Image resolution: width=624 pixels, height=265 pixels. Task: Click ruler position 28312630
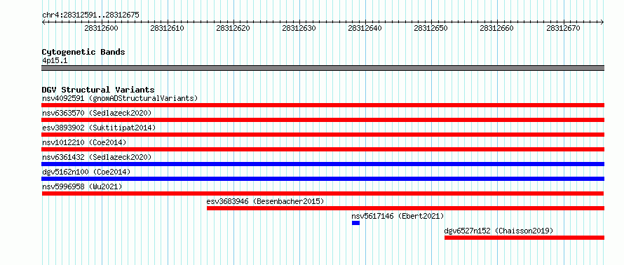299,28
